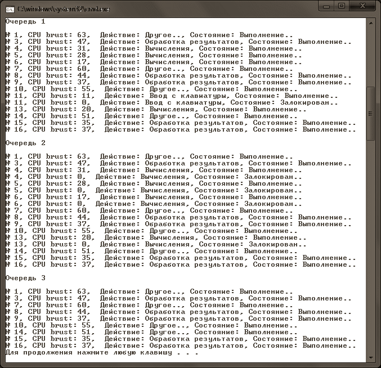Click the scrollbar up arrow

click(x=370, y=22)
